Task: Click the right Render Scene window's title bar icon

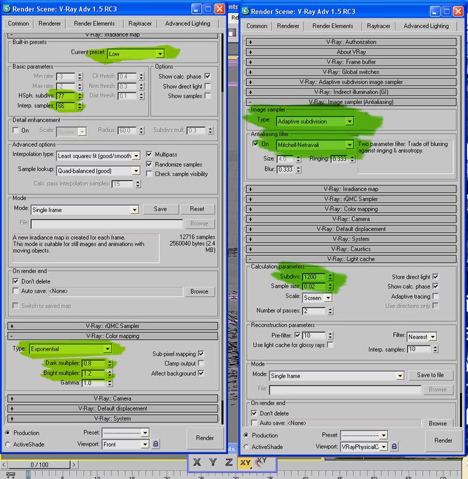Action: pyautogui.click(x=245, y=11)
